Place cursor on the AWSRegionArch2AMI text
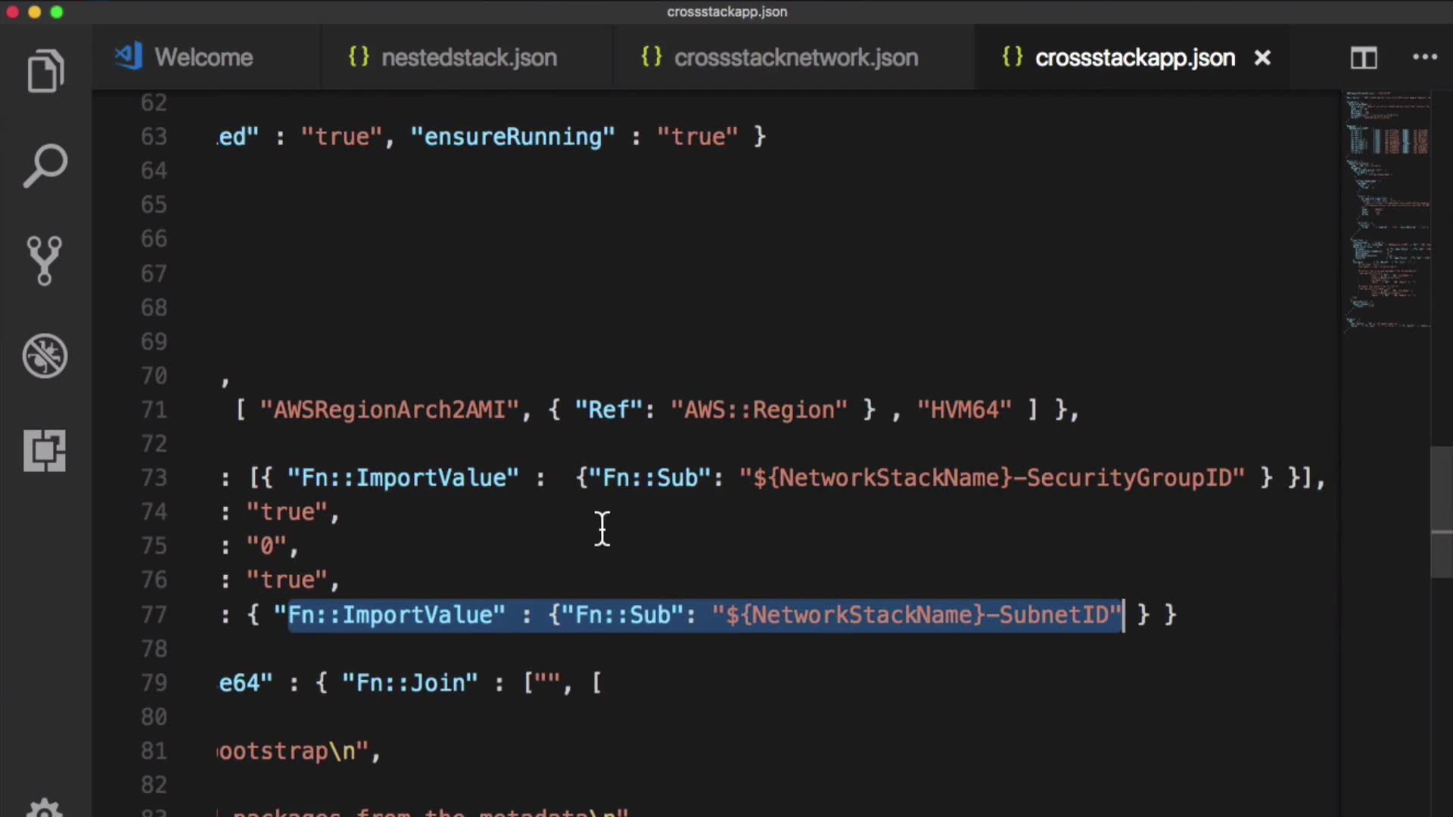The image size is (1453, 817). [389, 410]
